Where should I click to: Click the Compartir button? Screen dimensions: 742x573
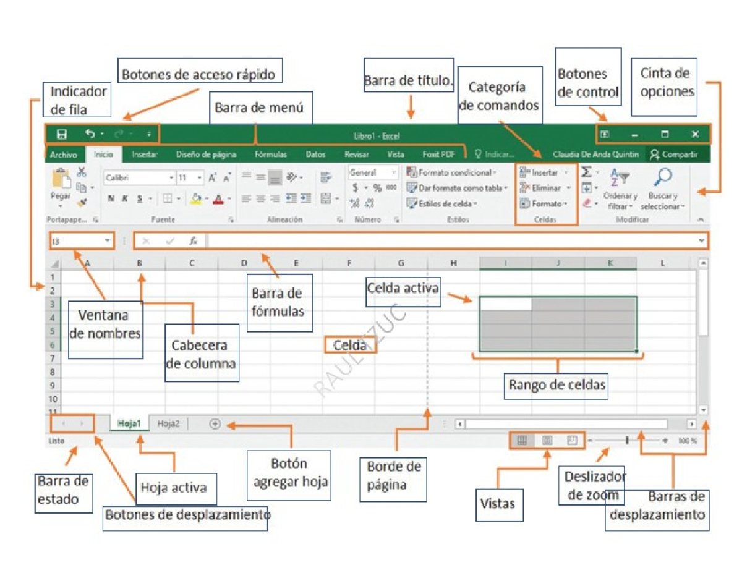click(x=674, y=155)
